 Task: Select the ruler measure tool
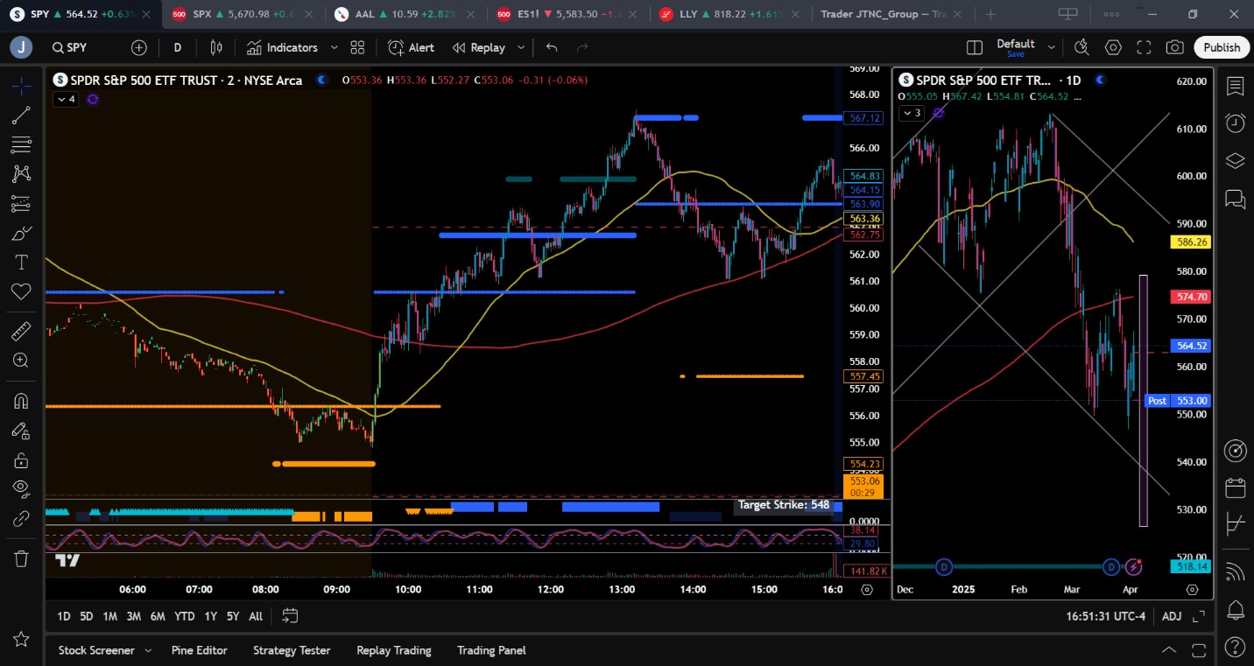[x=21, y=331]
